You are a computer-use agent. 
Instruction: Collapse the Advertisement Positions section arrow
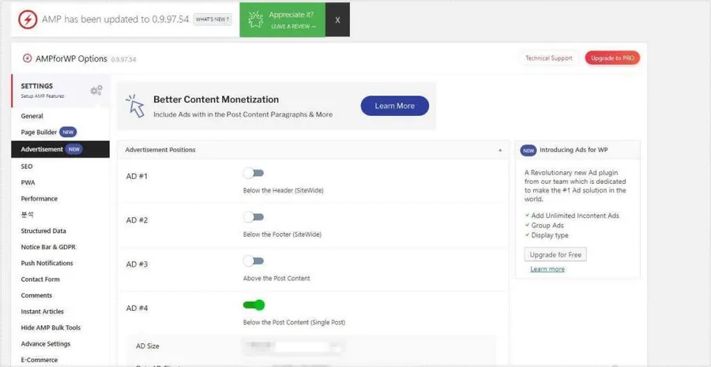(500, 150)
